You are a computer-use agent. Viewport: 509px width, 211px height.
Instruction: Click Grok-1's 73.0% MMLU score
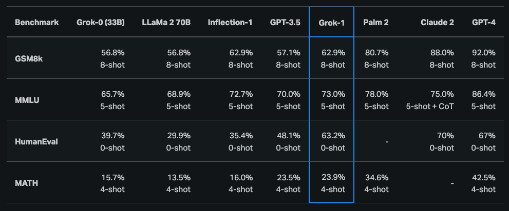tap(332, 94)
